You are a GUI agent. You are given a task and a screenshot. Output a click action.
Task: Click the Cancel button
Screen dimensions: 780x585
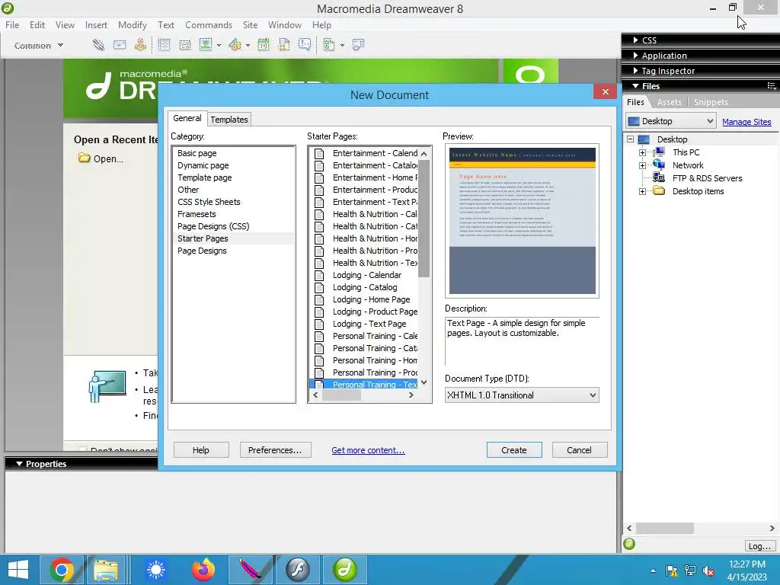coord(579,449)
